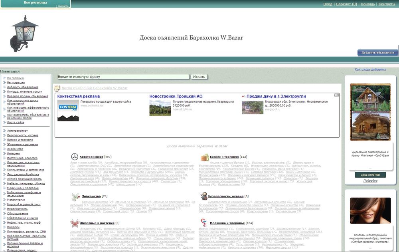Open Подробно link under wooden house ad
The width and height of the screenshot is (399, 252).
click(x=370, y=181)
